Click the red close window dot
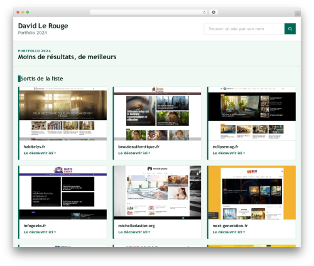314x266 pixels. [x=18, y=12]
